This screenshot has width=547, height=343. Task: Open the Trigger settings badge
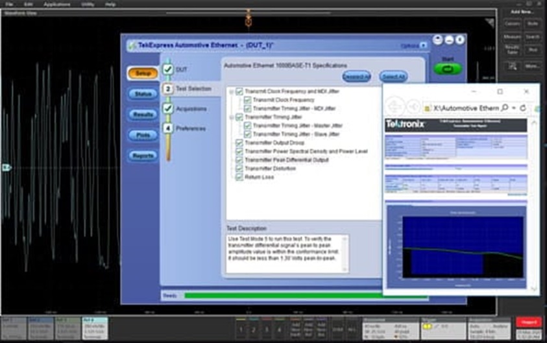443,329
